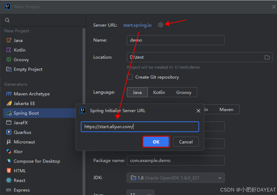277x195 pixels.
Task: Choose Micronaut generator
Action: pyautogui.click(x=25, y=142)
